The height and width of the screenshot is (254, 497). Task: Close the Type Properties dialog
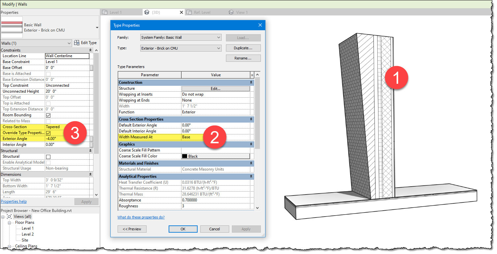(x=260, y=25)
